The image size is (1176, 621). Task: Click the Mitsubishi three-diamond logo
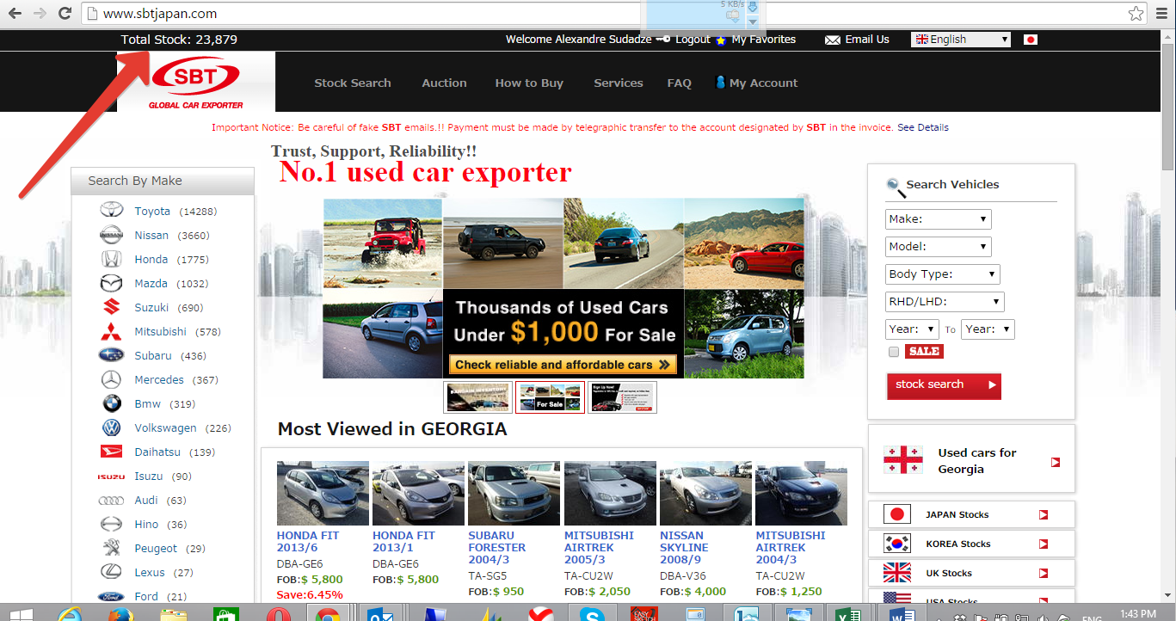point(112,331)
